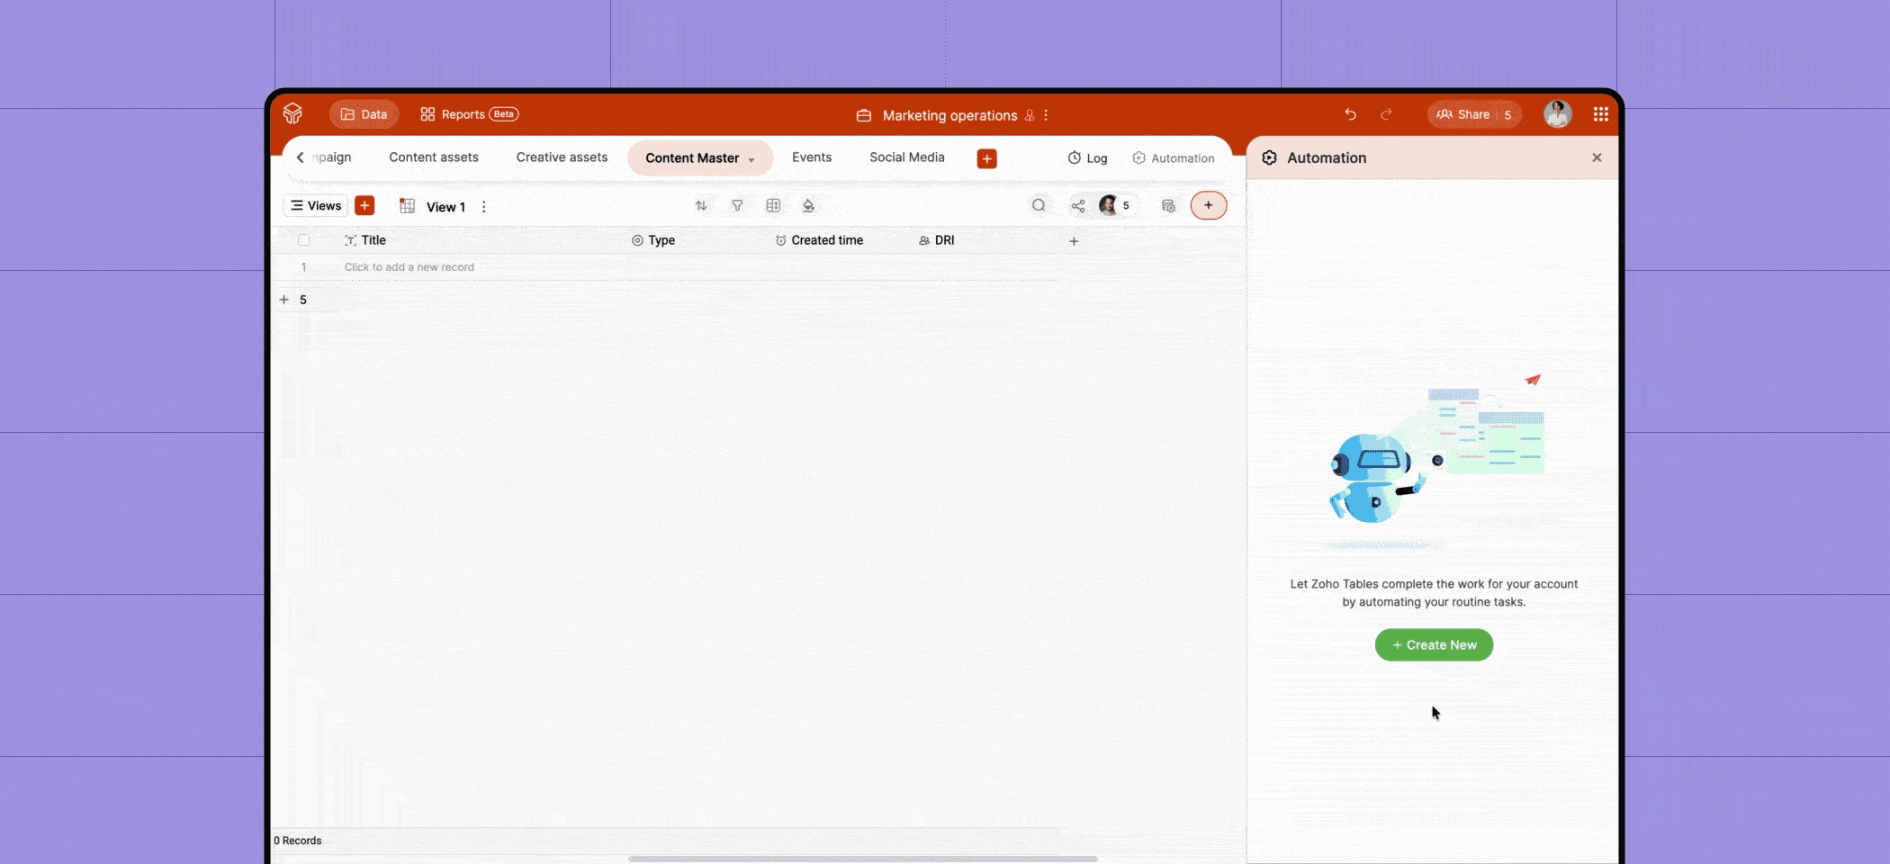Click the share icon near collaborator avatars
The image size is (1890, 864).
pyautogui.click(x=1079, y=205)
